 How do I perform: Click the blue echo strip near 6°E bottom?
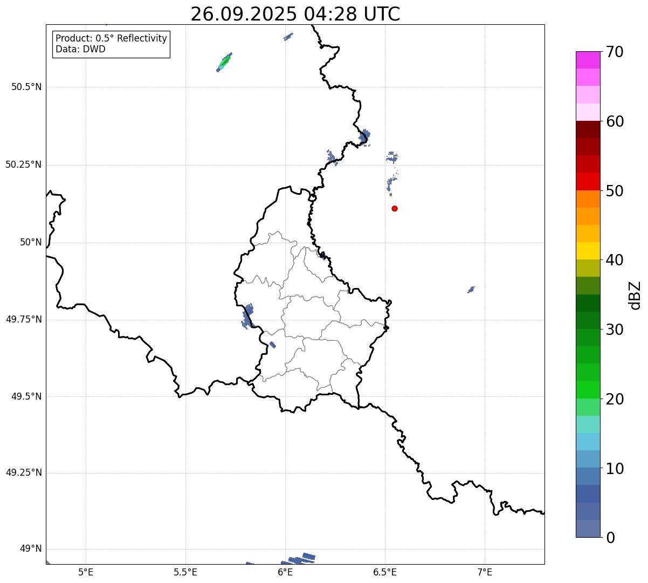(302, 558)
